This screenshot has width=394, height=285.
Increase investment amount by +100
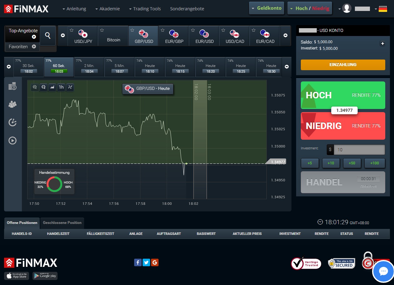point(375,163)
